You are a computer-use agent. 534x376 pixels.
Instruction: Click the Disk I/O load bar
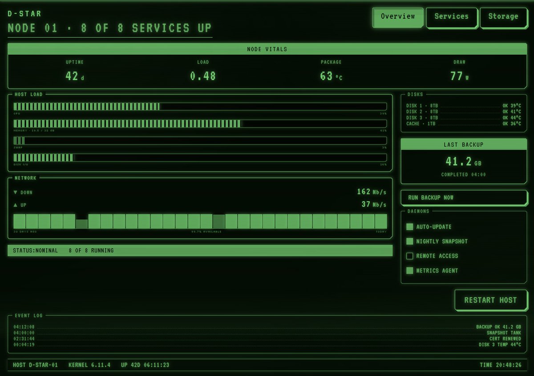click(x=200, y=158)
